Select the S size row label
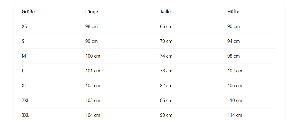The image size is (293, 121). pos(23,41)
